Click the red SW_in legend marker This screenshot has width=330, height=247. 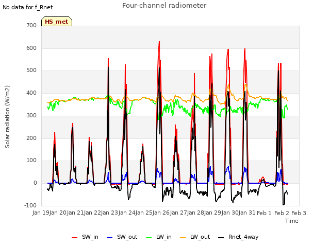[74, 238]
